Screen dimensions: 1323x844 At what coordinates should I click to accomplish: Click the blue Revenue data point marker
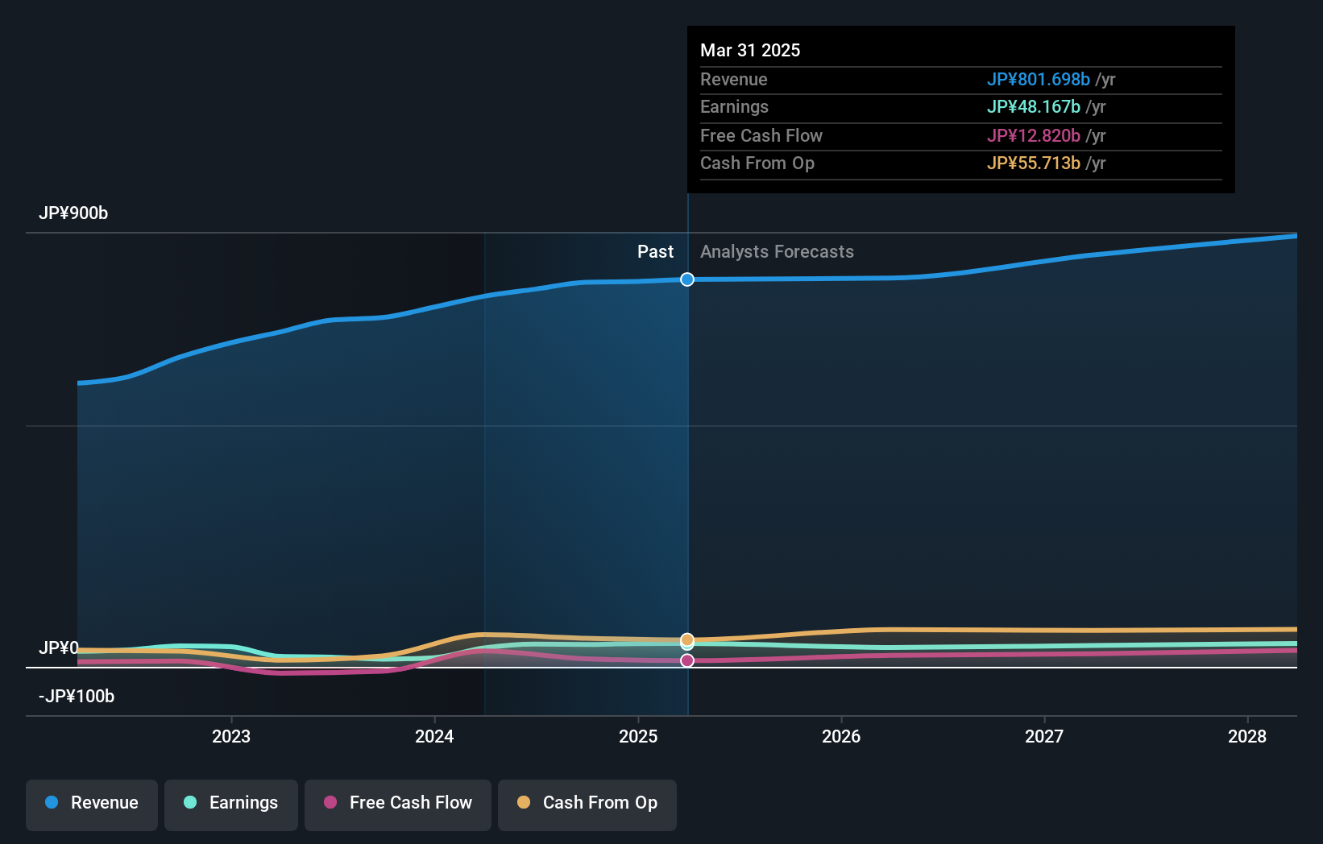click(687, 279)
